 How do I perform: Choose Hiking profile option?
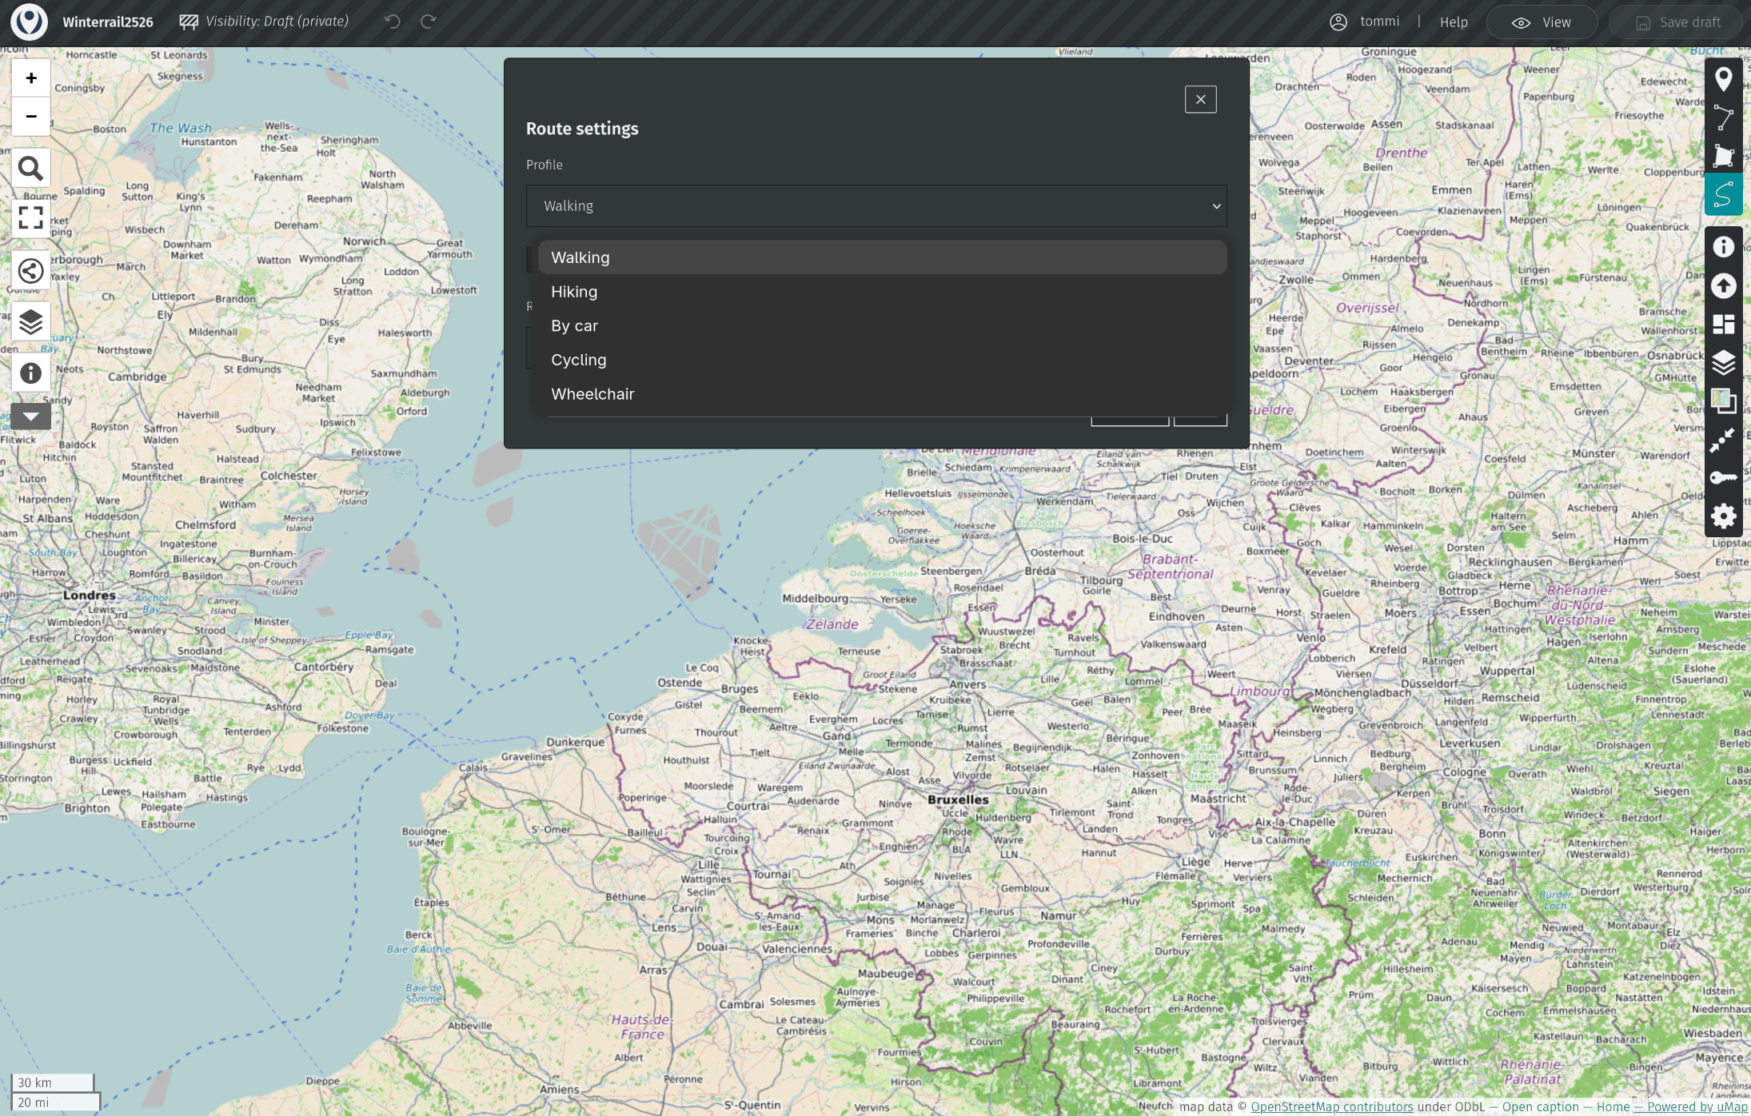[574, 292]
